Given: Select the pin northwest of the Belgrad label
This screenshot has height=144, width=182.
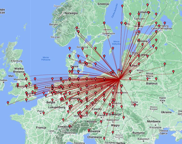Looking at the screenshot, I should click(x=113, y=132).
